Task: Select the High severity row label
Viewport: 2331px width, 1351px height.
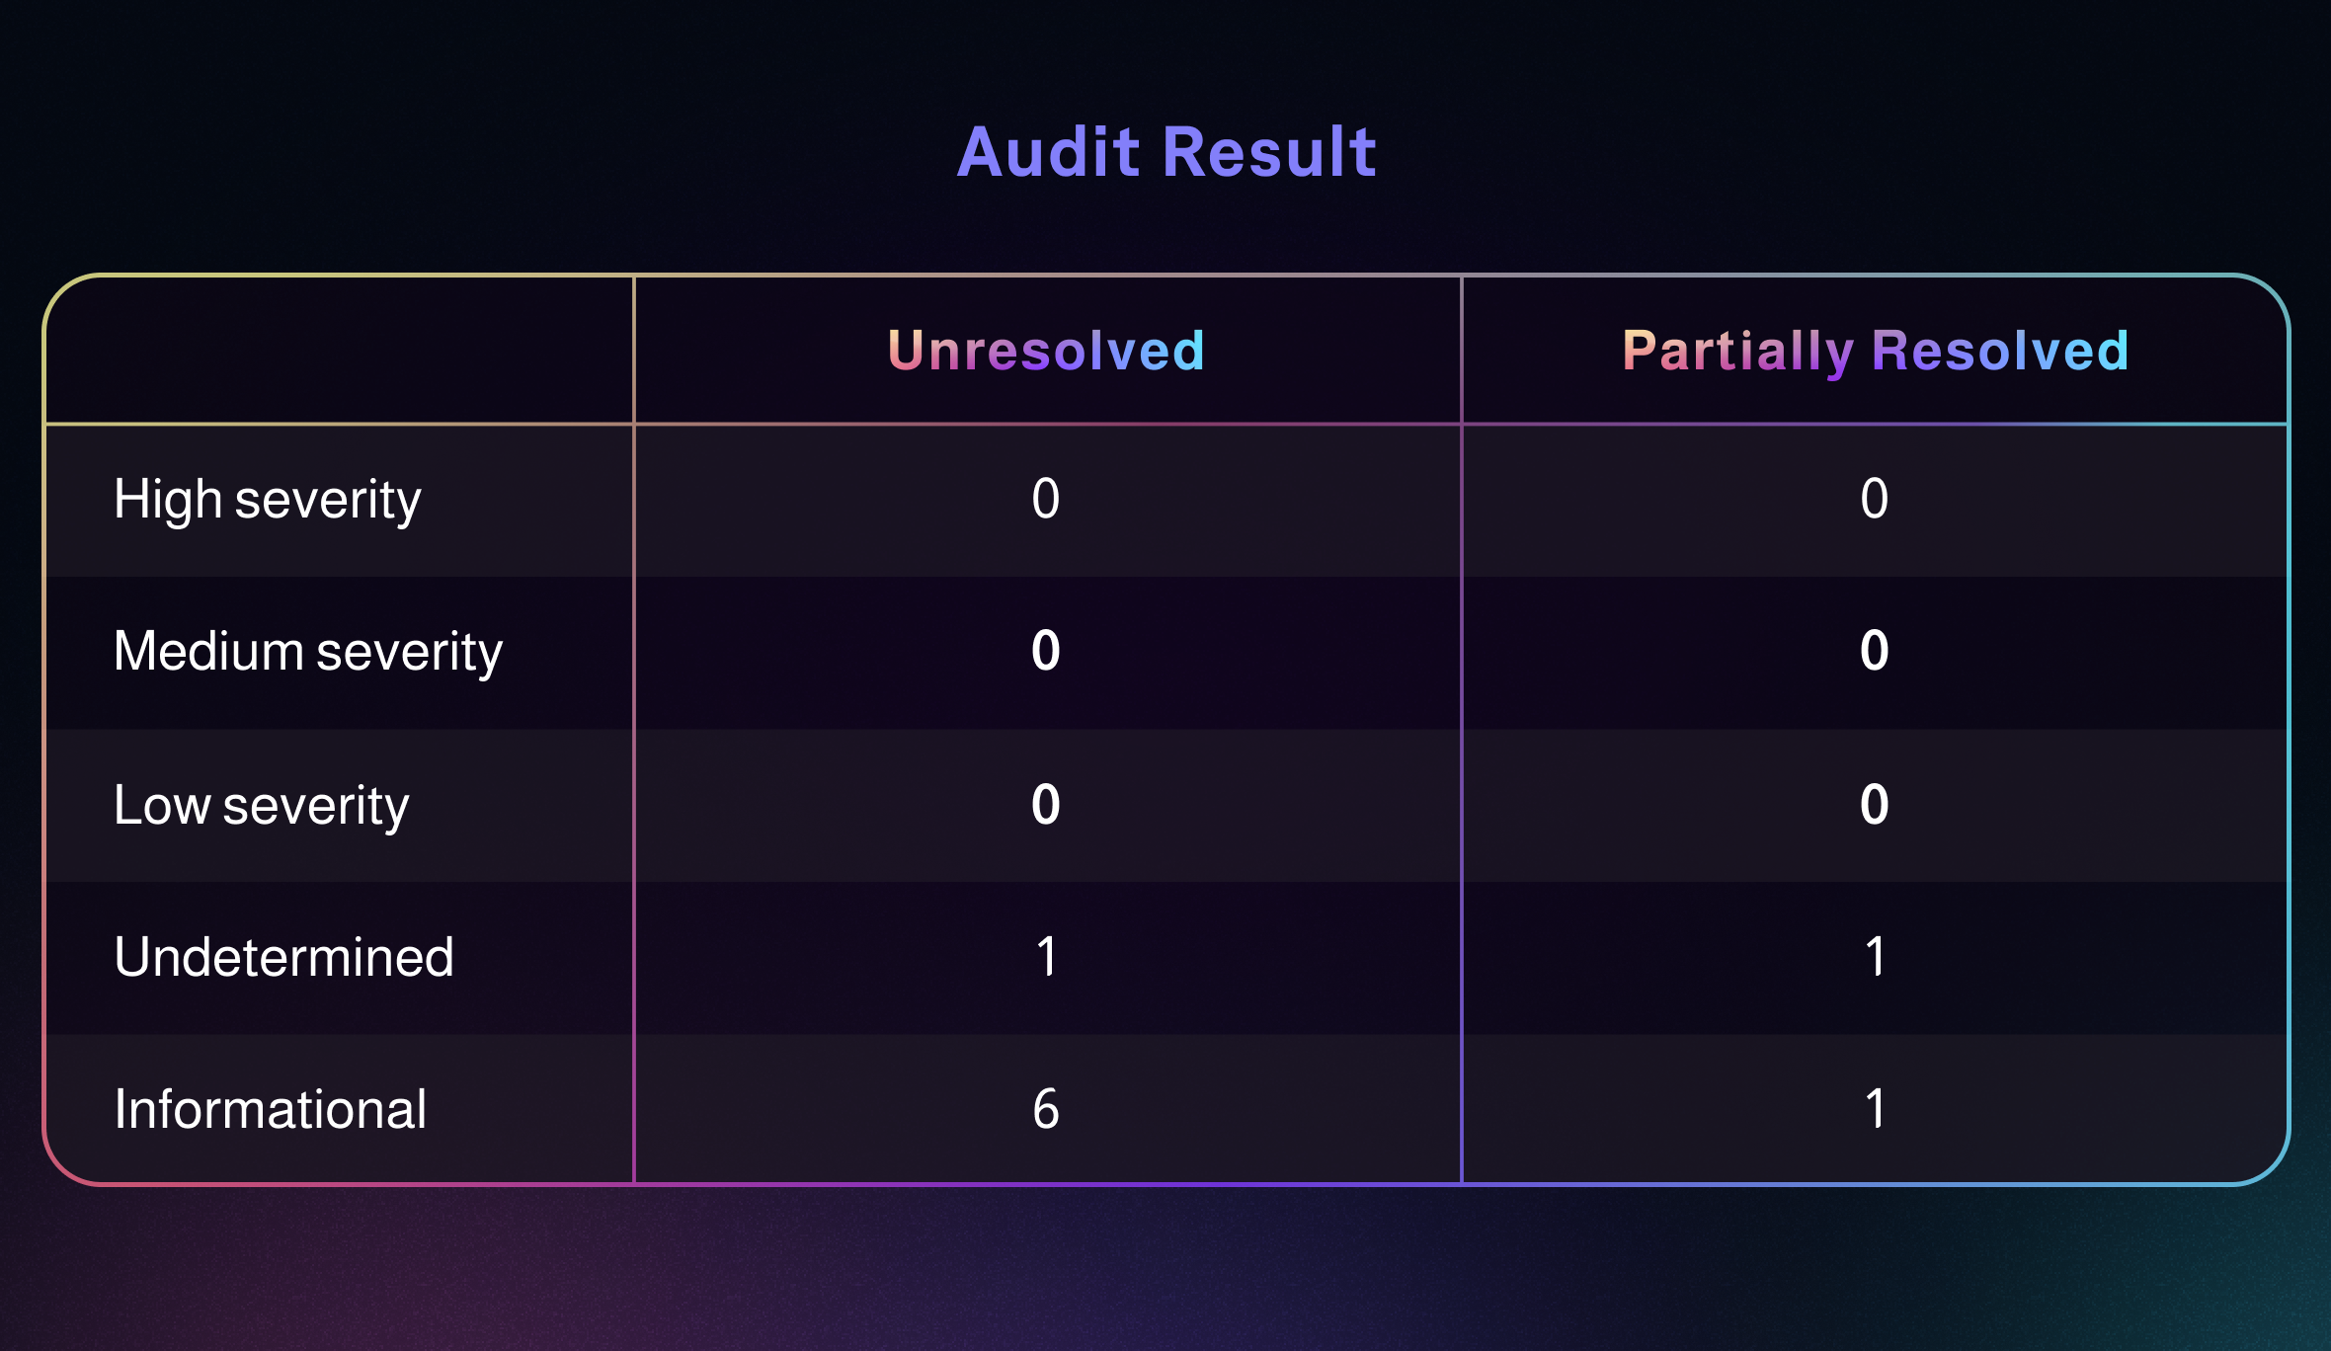Action: [x=267, y=500]
